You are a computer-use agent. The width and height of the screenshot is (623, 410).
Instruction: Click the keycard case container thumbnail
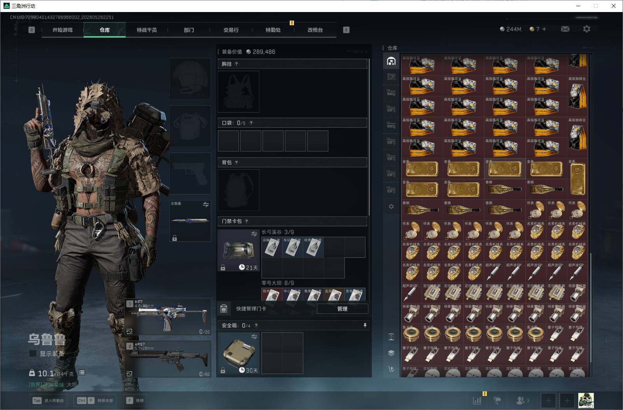(x=238, y=250)
